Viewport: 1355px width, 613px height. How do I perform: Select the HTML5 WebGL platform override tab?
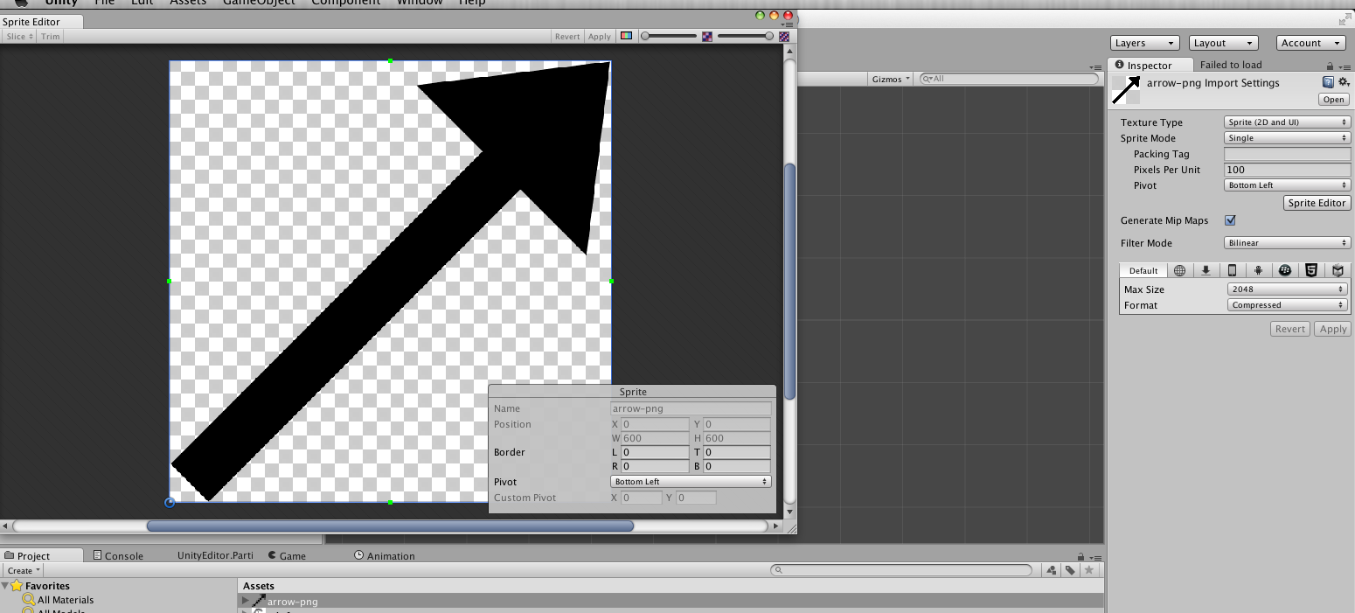[x=1310, y=270]
